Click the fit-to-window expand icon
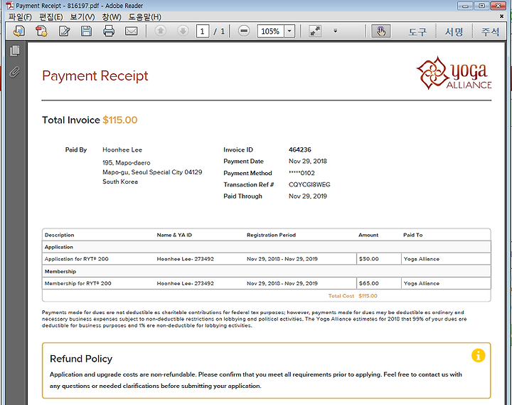This screenshot has height=405, width=512. [315, 31]
